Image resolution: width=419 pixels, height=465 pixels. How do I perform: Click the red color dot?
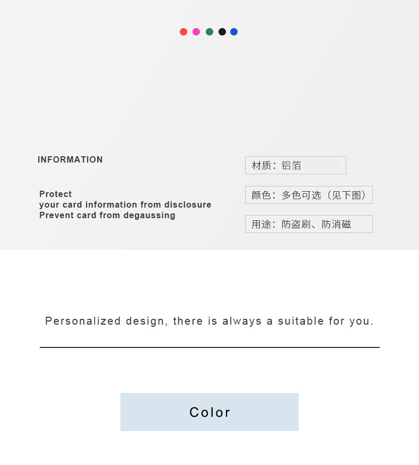tap(184, 32)
